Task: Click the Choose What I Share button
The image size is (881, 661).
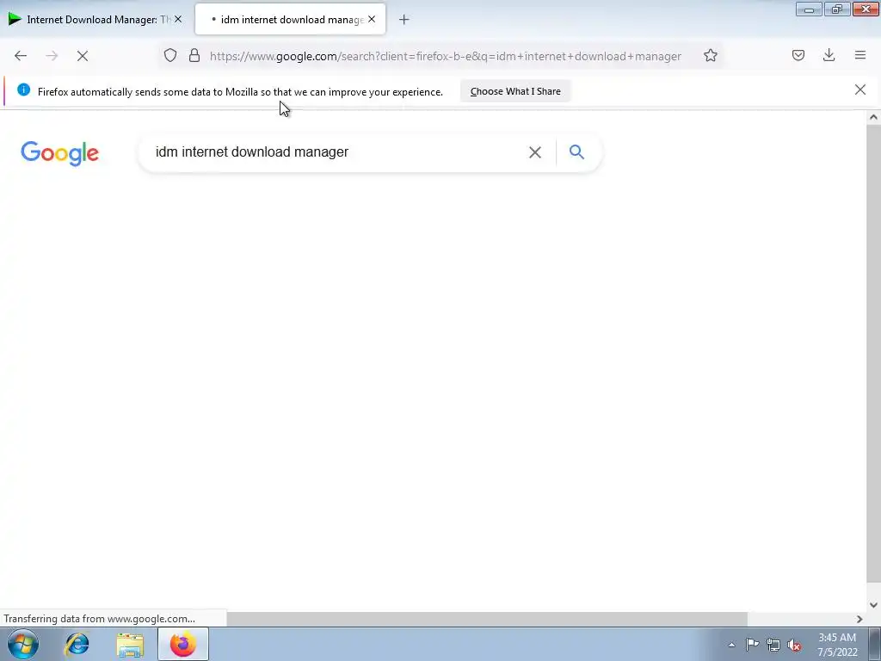Action: click(515, 91)
